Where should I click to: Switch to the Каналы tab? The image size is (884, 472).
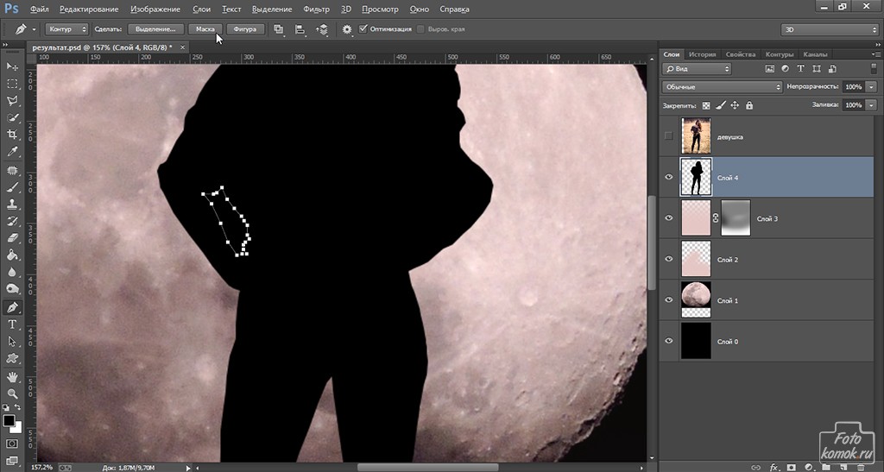(816, 53)
